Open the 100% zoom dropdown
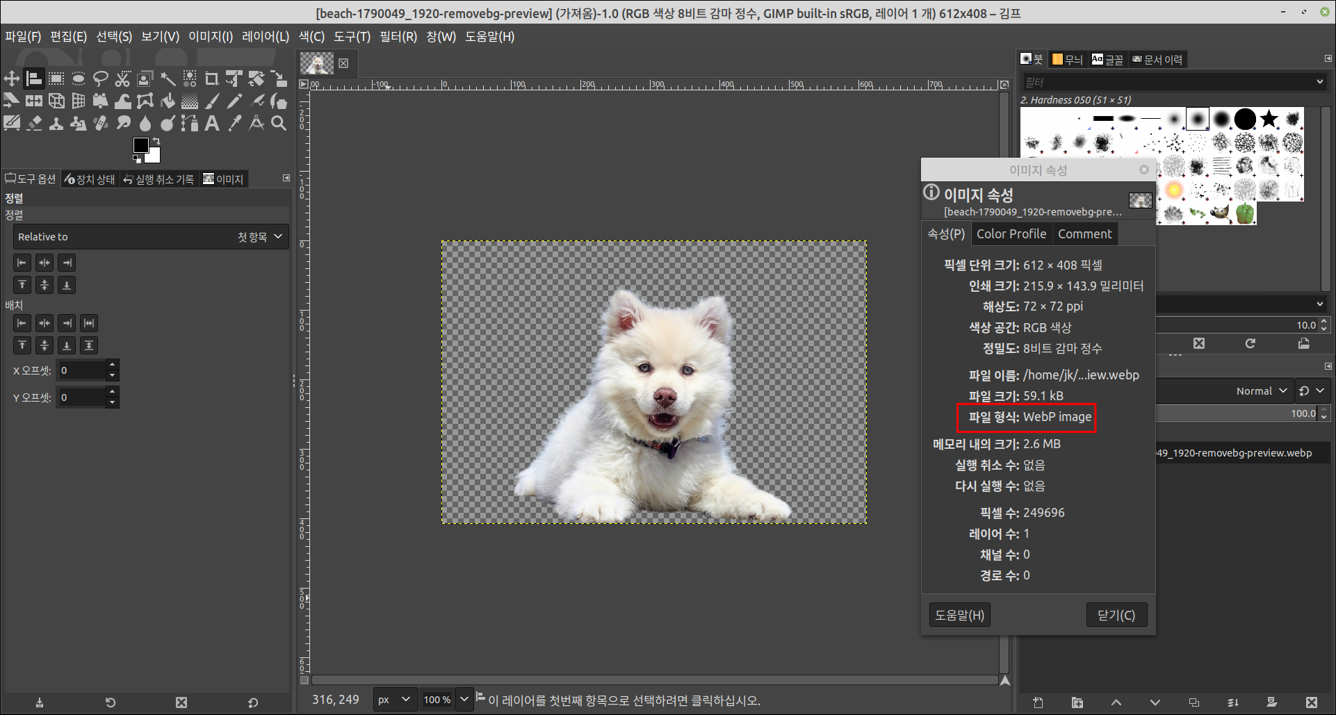 [464, 700]
